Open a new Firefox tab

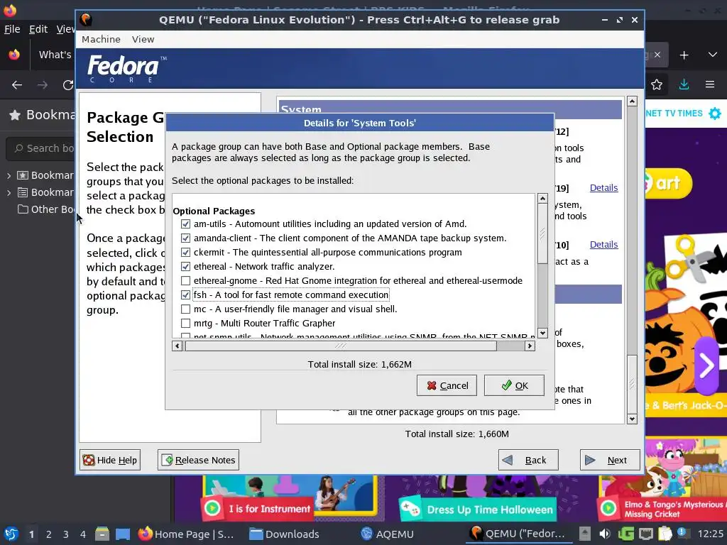click(x=684, y=55)
